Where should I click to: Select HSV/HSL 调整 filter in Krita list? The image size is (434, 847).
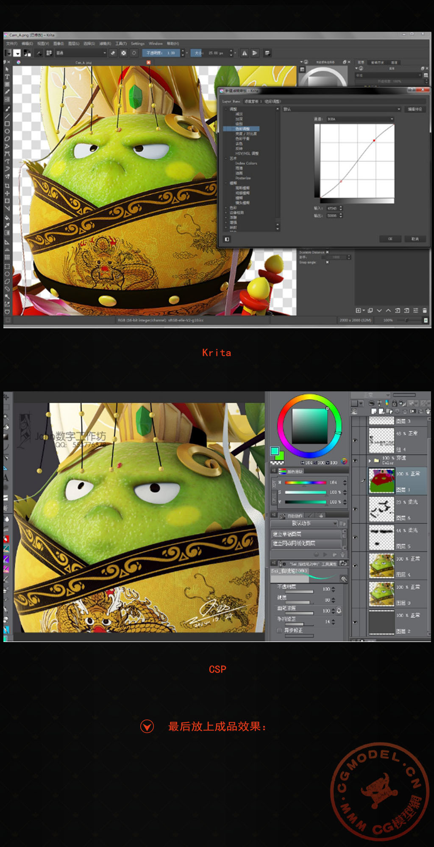tap(247, 153)
